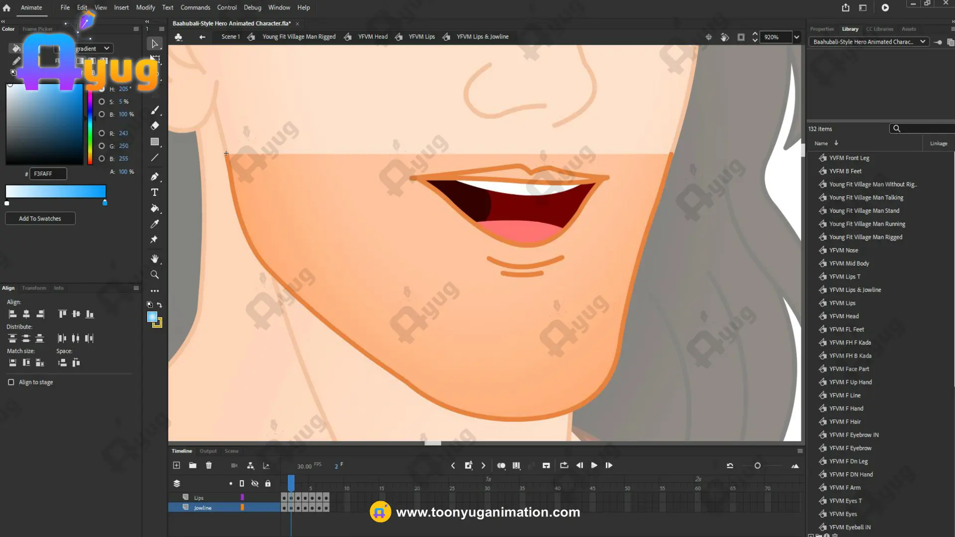Select the Red channel radio button
955x537 pixels.
[102, 133]
